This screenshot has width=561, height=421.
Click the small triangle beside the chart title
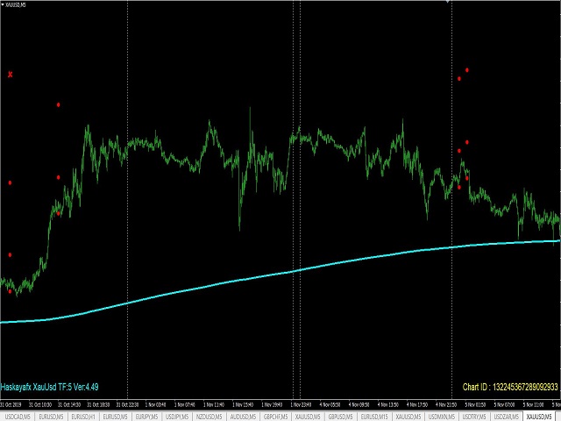click(3, 4)
